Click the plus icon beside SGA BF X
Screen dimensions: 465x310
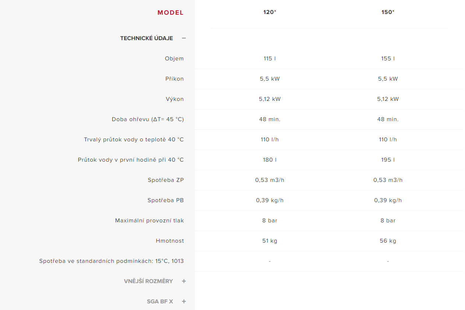(x=184, y=302)
